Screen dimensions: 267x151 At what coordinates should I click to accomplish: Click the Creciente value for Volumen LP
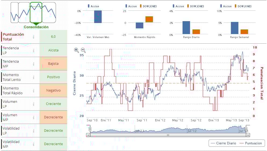click(x=53, y=104)
